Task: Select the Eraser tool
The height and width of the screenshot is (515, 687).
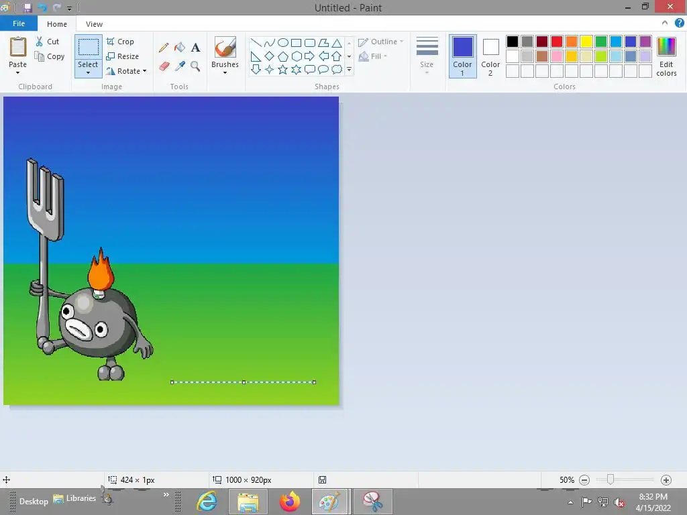Action: (x=164, y=66)
